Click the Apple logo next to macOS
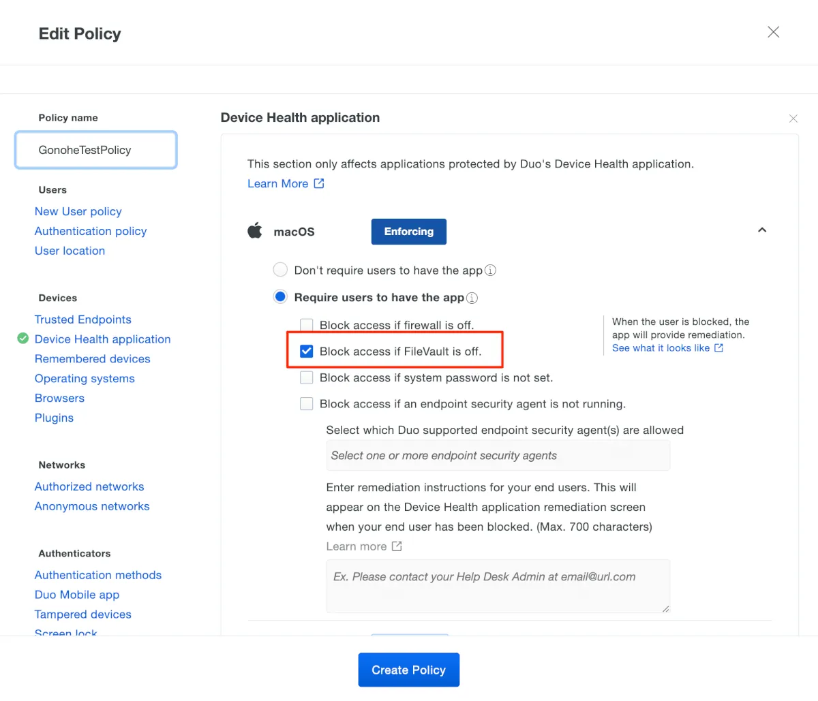 (255, 231)
